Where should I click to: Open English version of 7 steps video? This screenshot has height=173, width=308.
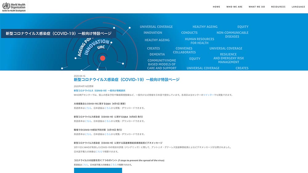click(85, 165)
